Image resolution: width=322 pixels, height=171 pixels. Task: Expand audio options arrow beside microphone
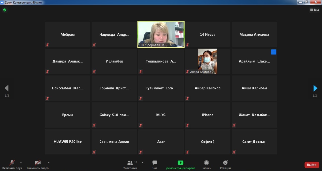pyautogui.click(x=21, y=162)
